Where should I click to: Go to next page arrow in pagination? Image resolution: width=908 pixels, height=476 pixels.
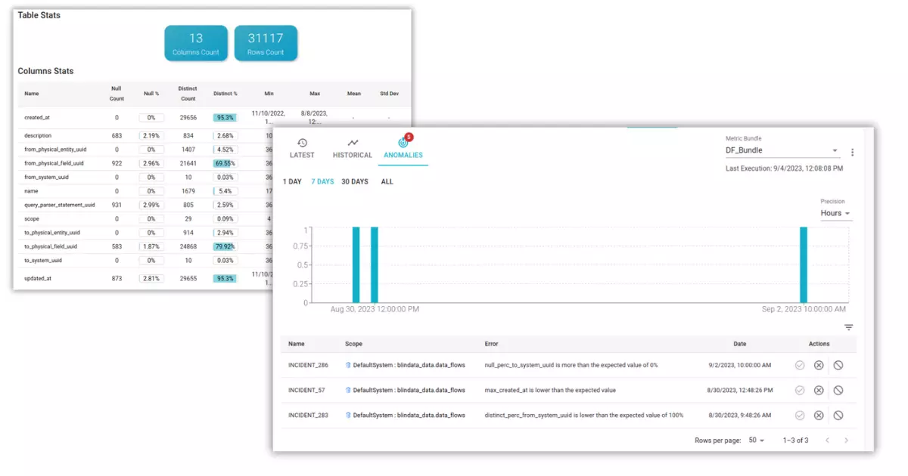pos(846,440)
